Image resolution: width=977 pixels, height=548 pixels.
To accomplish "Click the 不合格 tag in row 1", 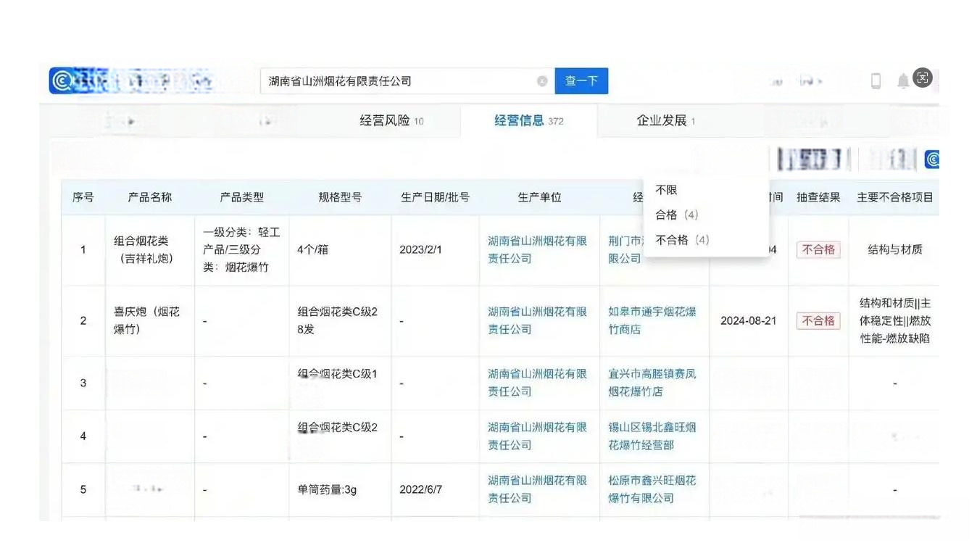I will pos(818,249).
